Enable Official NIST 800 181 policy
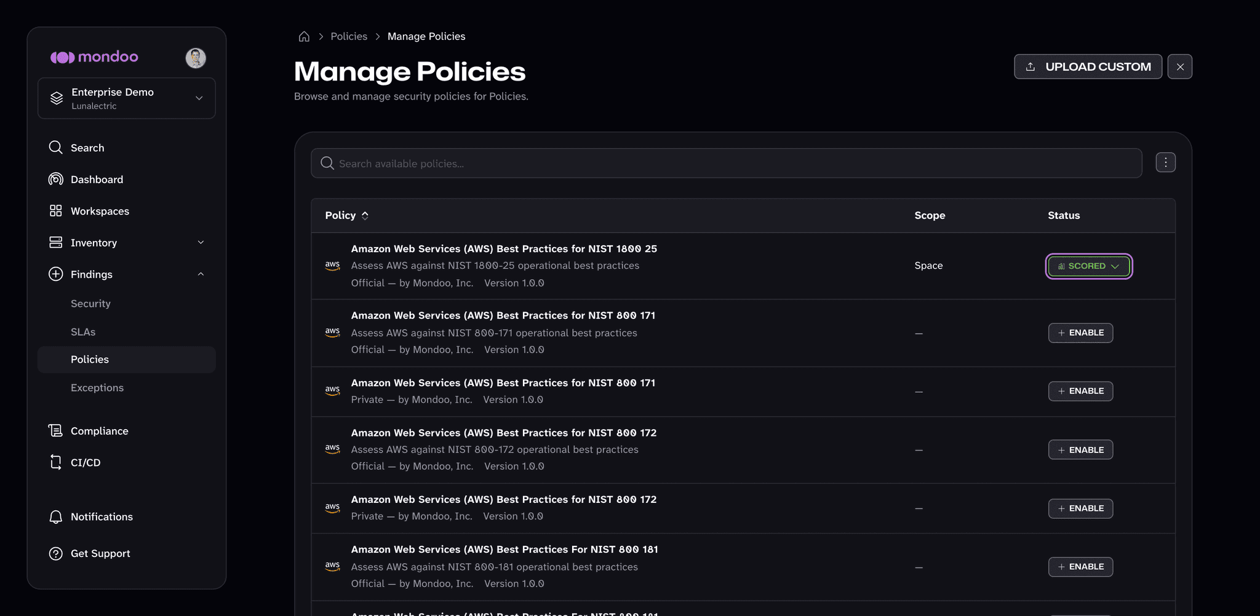 1080,567
